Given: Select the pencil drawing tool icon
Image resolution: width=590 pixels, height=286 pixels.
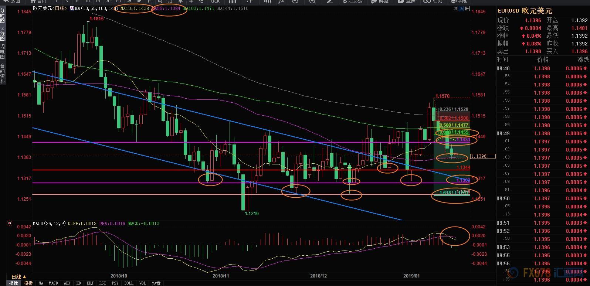Looking at the screenshot, I should tap(330, 1).
